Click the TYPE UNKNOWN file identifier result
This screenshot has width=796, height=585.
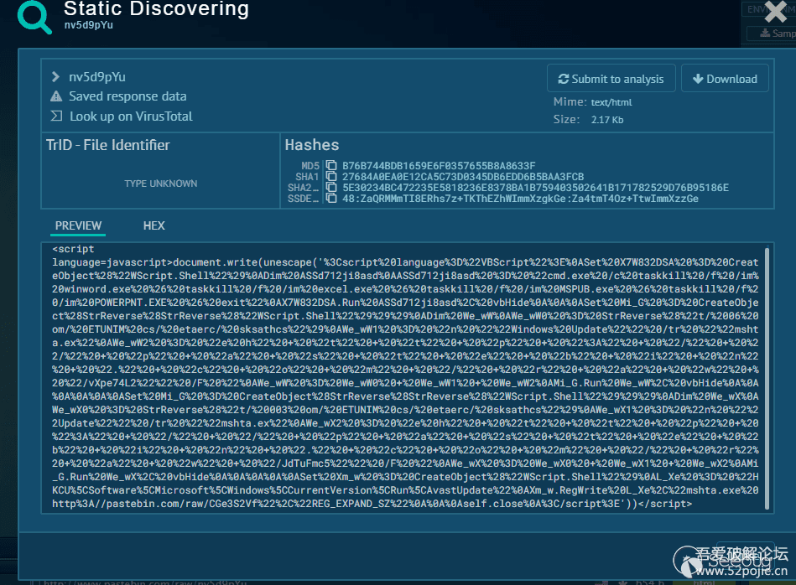[161, 184]
